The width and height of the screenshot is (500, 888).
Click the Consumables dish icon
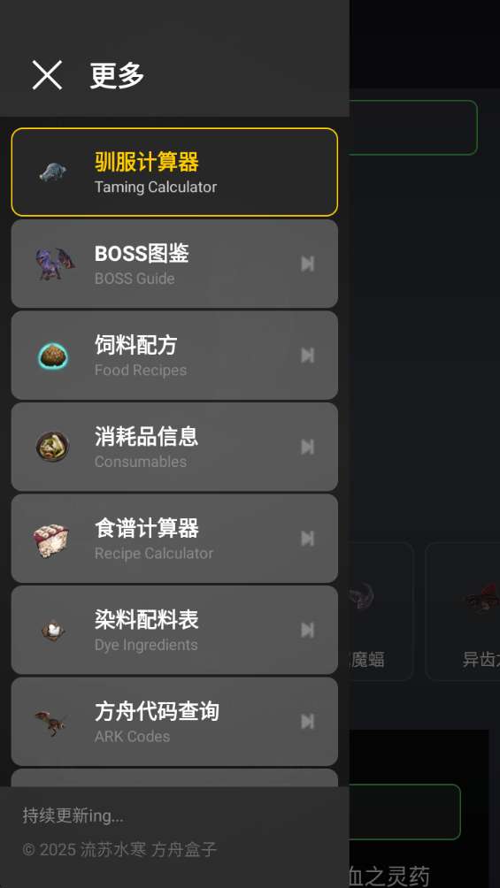(53, 447)
